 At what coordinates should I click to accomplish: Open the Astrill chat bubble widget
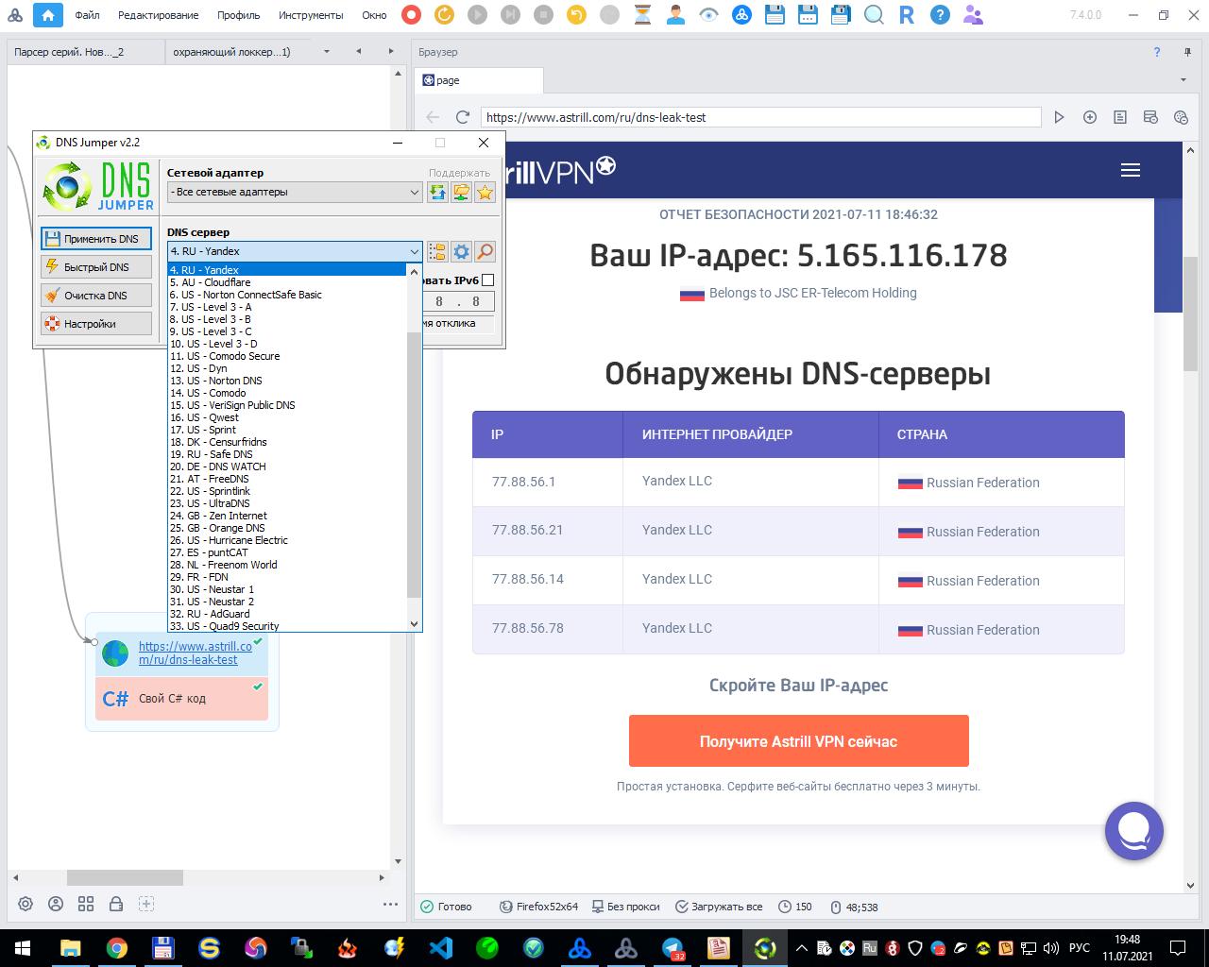coord(1134,831)
